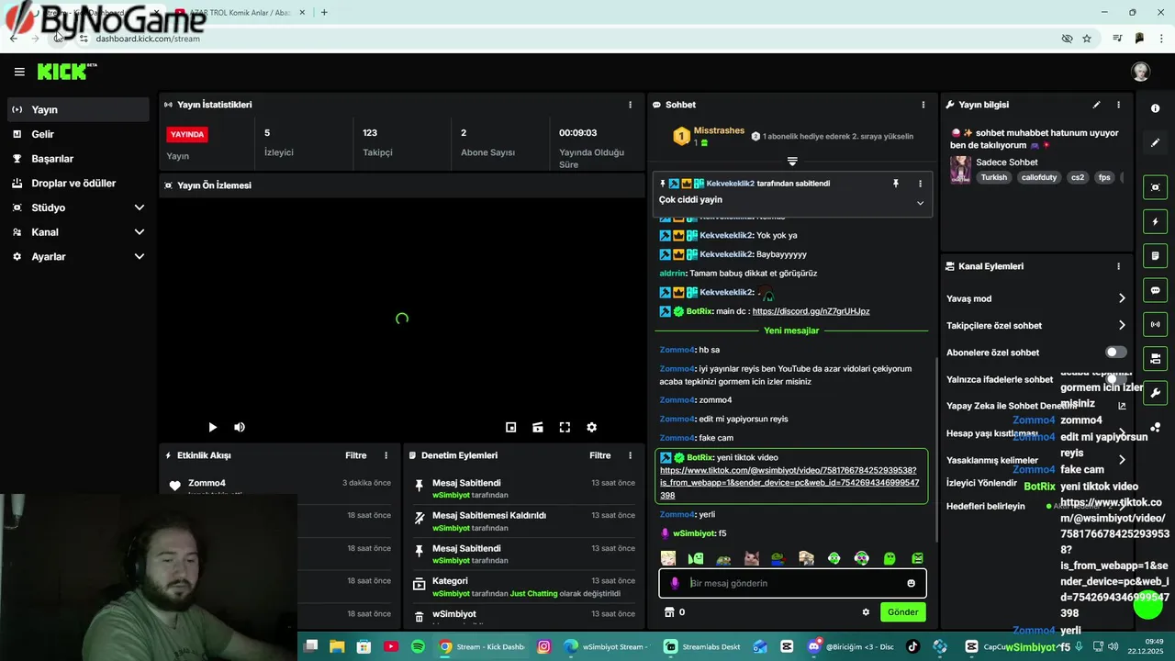This screenshot has height=661, width=1175.
Task: Open Başarılar in the sidebar
Action: coord(78,159)
